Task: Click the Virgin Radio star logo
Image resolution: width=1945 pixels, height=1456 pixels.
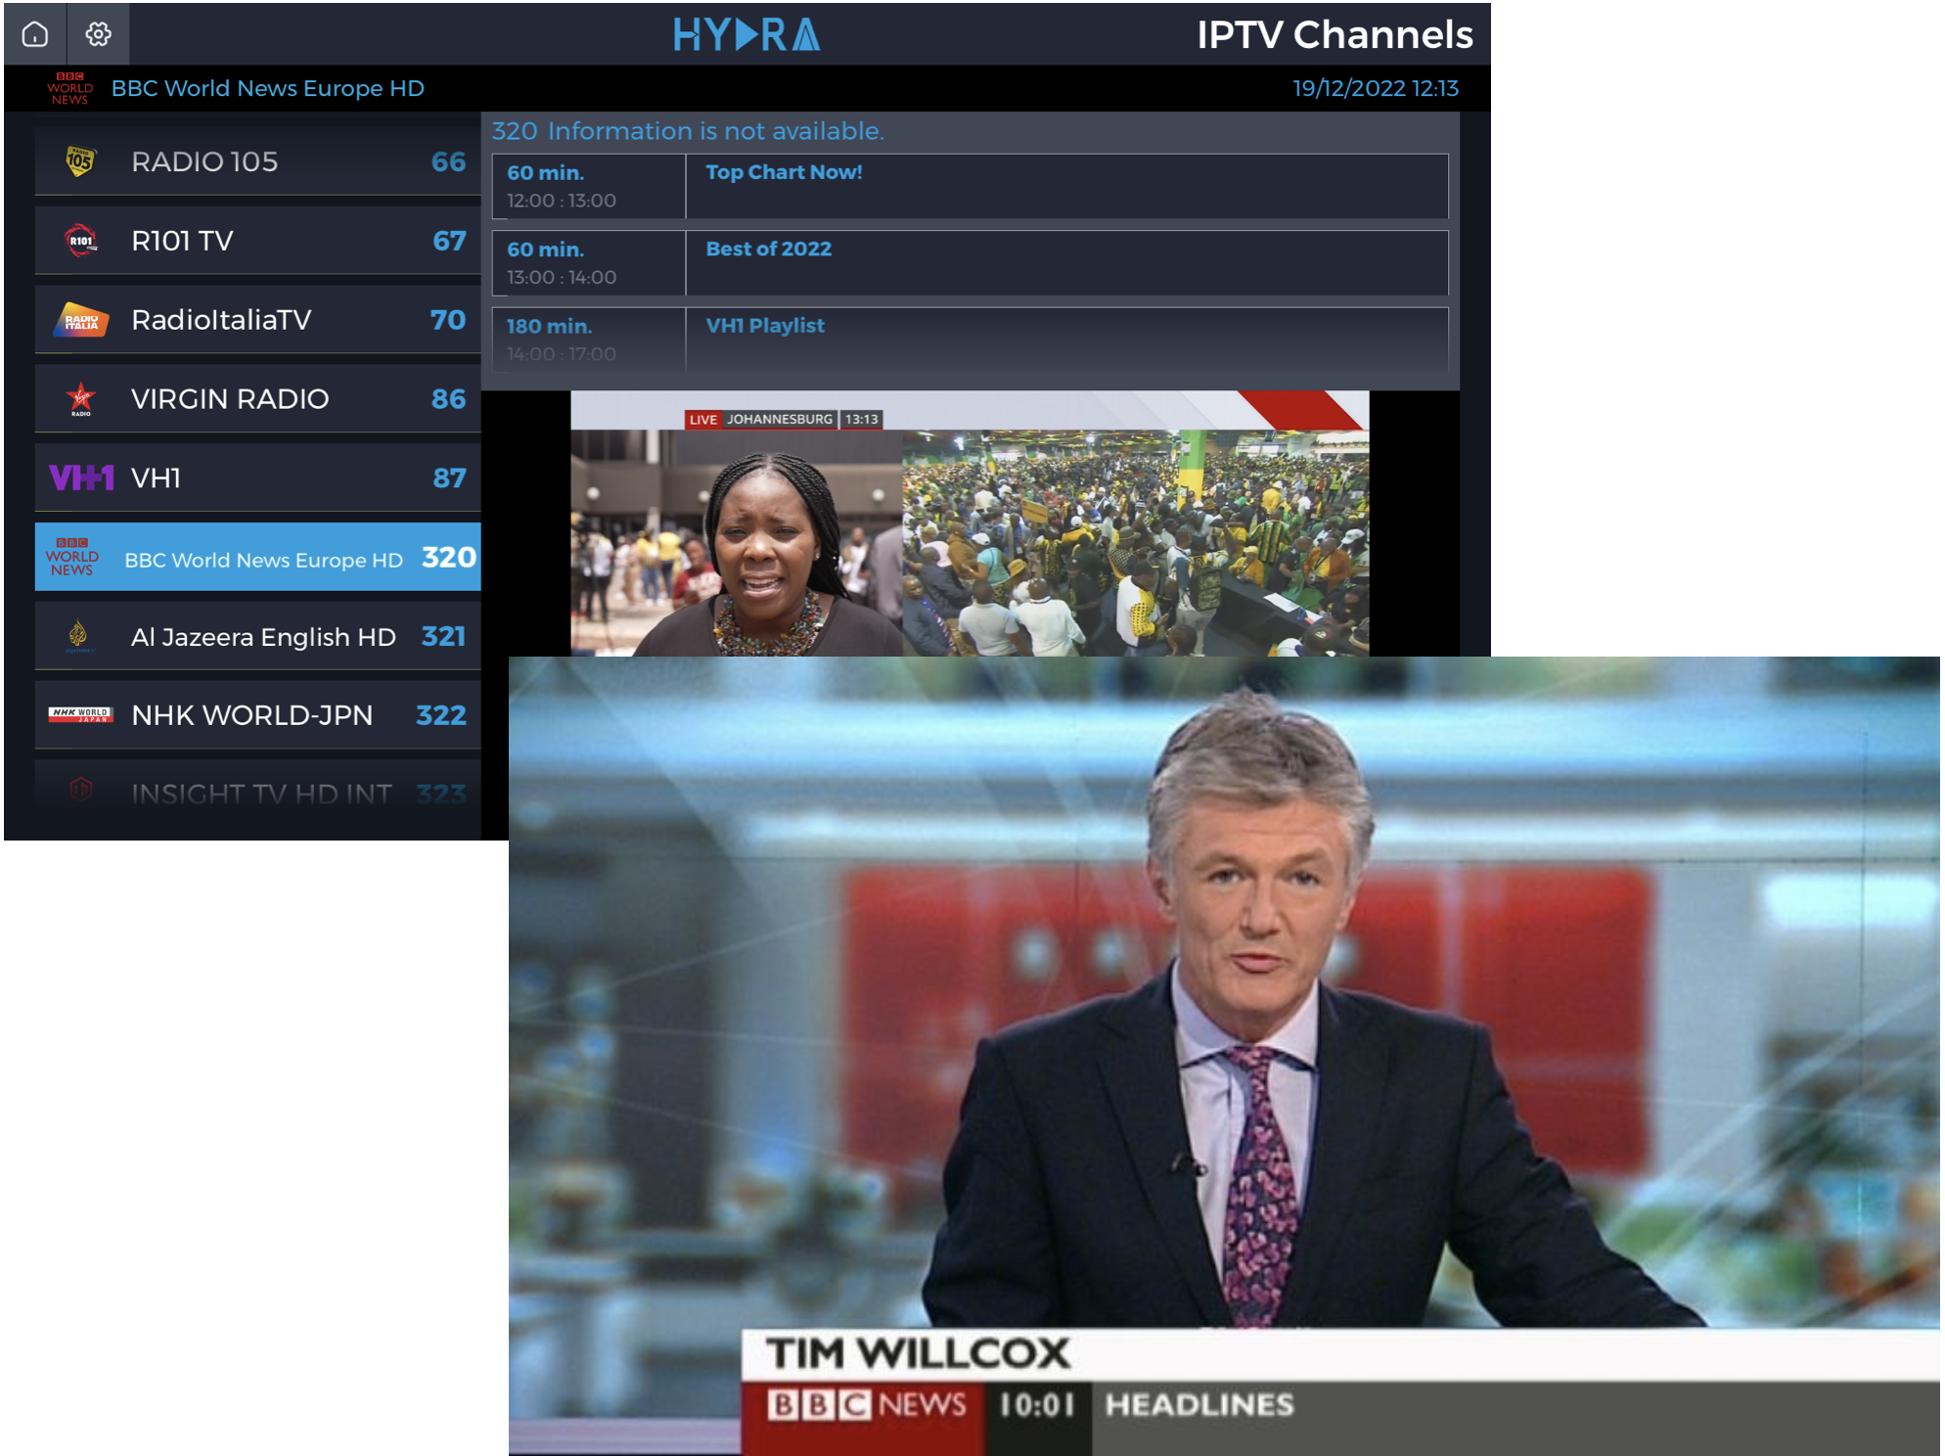Action: point(81,399)
